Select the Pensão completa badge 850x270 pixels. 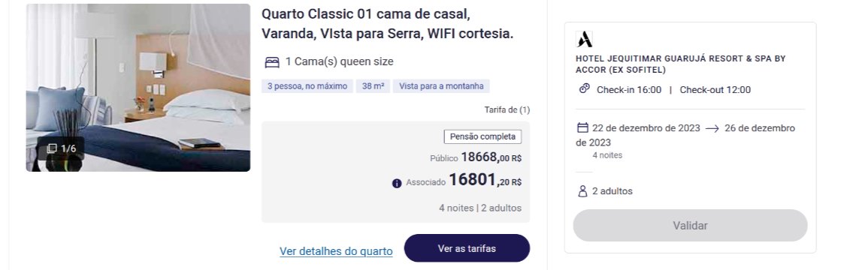pos(482,136)
